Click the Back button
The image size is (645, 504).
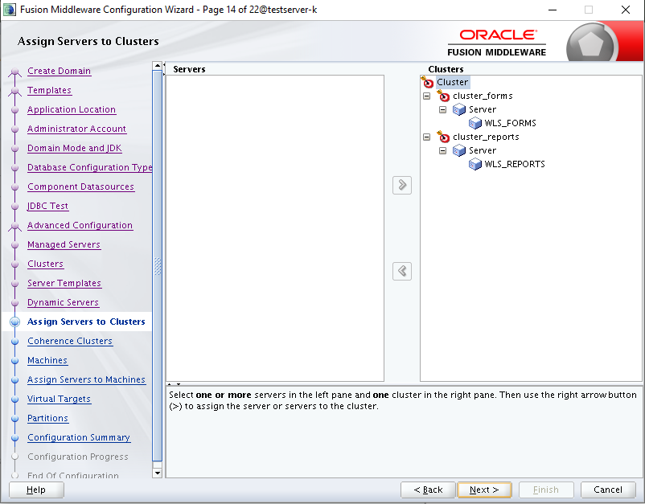(x=428, y=490)
